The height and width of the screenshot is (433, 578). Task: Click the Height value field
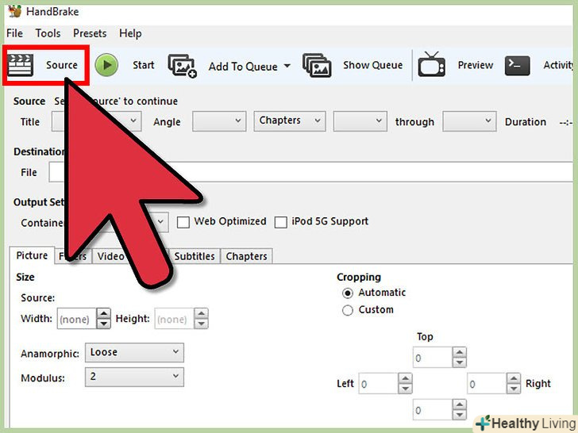(174, 319)
